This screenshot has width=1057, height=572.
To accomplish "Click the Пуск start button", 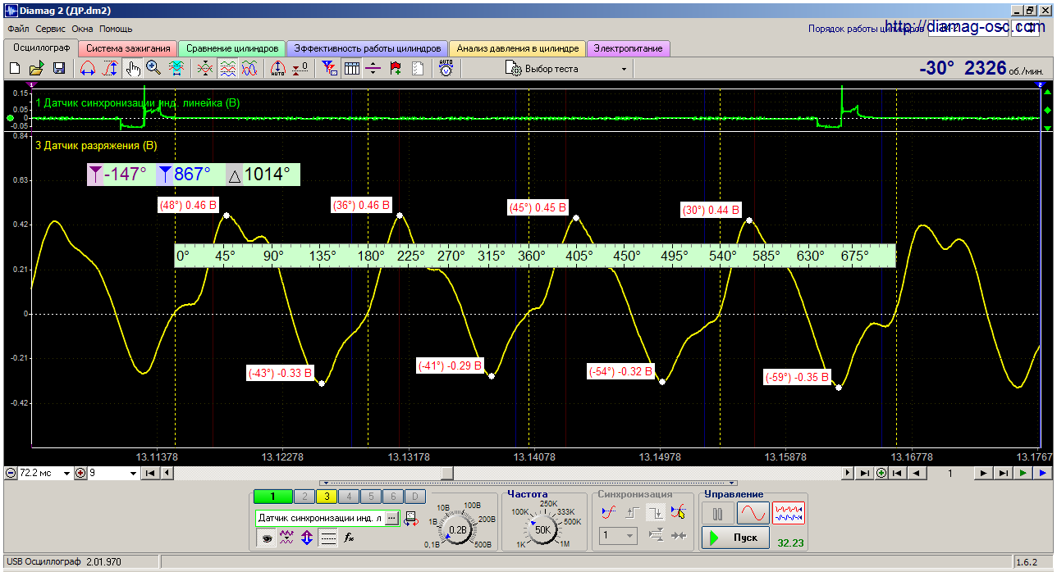I will [735, 538].
